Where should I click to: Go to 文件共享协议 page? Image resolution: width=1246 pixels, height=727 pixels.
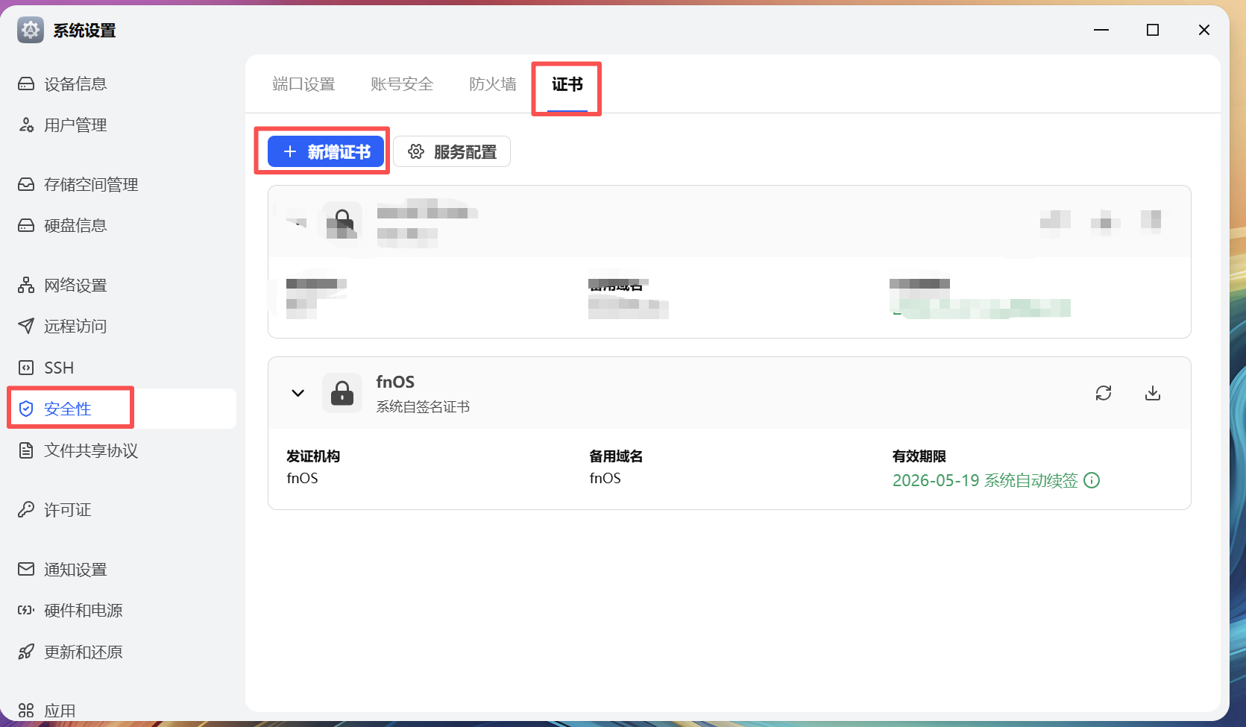point(90,450)
